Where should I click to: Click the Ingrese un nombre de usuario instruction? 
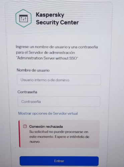pyautogui.click(x=57, y=47)
